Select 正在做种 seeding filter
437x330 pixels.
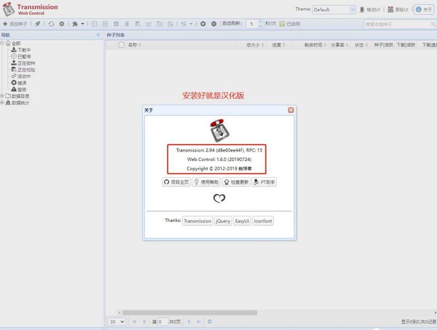pos(26,63)
